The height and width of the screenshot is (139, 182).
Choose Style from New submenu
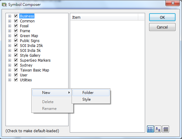[x=91, y=99]
